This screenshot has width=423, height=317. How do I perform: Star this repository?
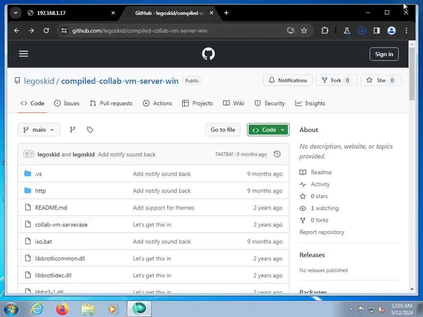381,80
